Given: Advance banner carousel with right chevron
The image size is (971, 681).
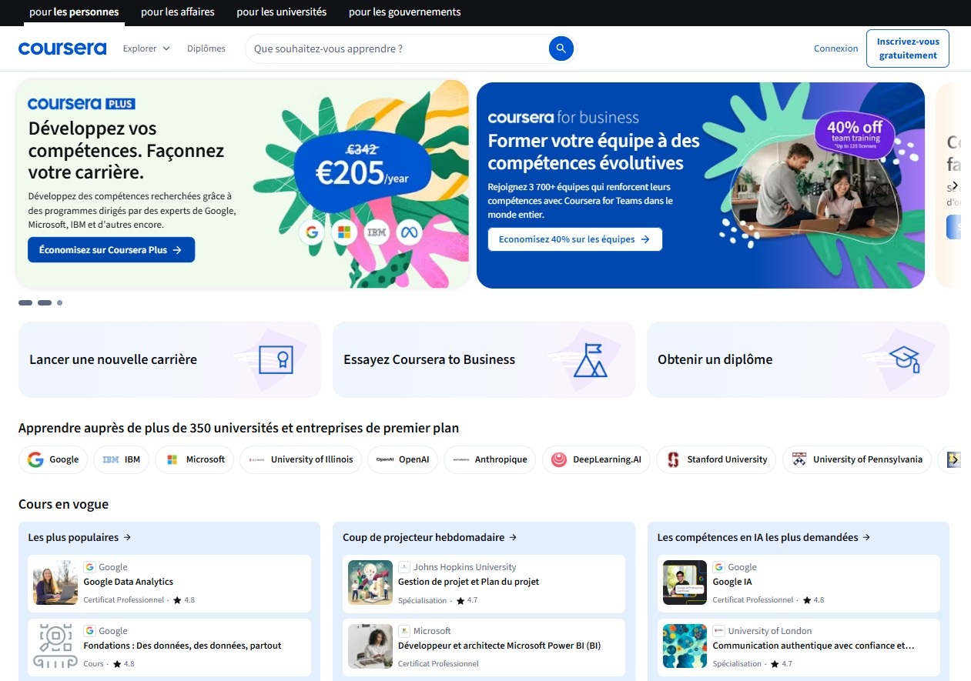Looking at the screenshot, I should 955,185.
